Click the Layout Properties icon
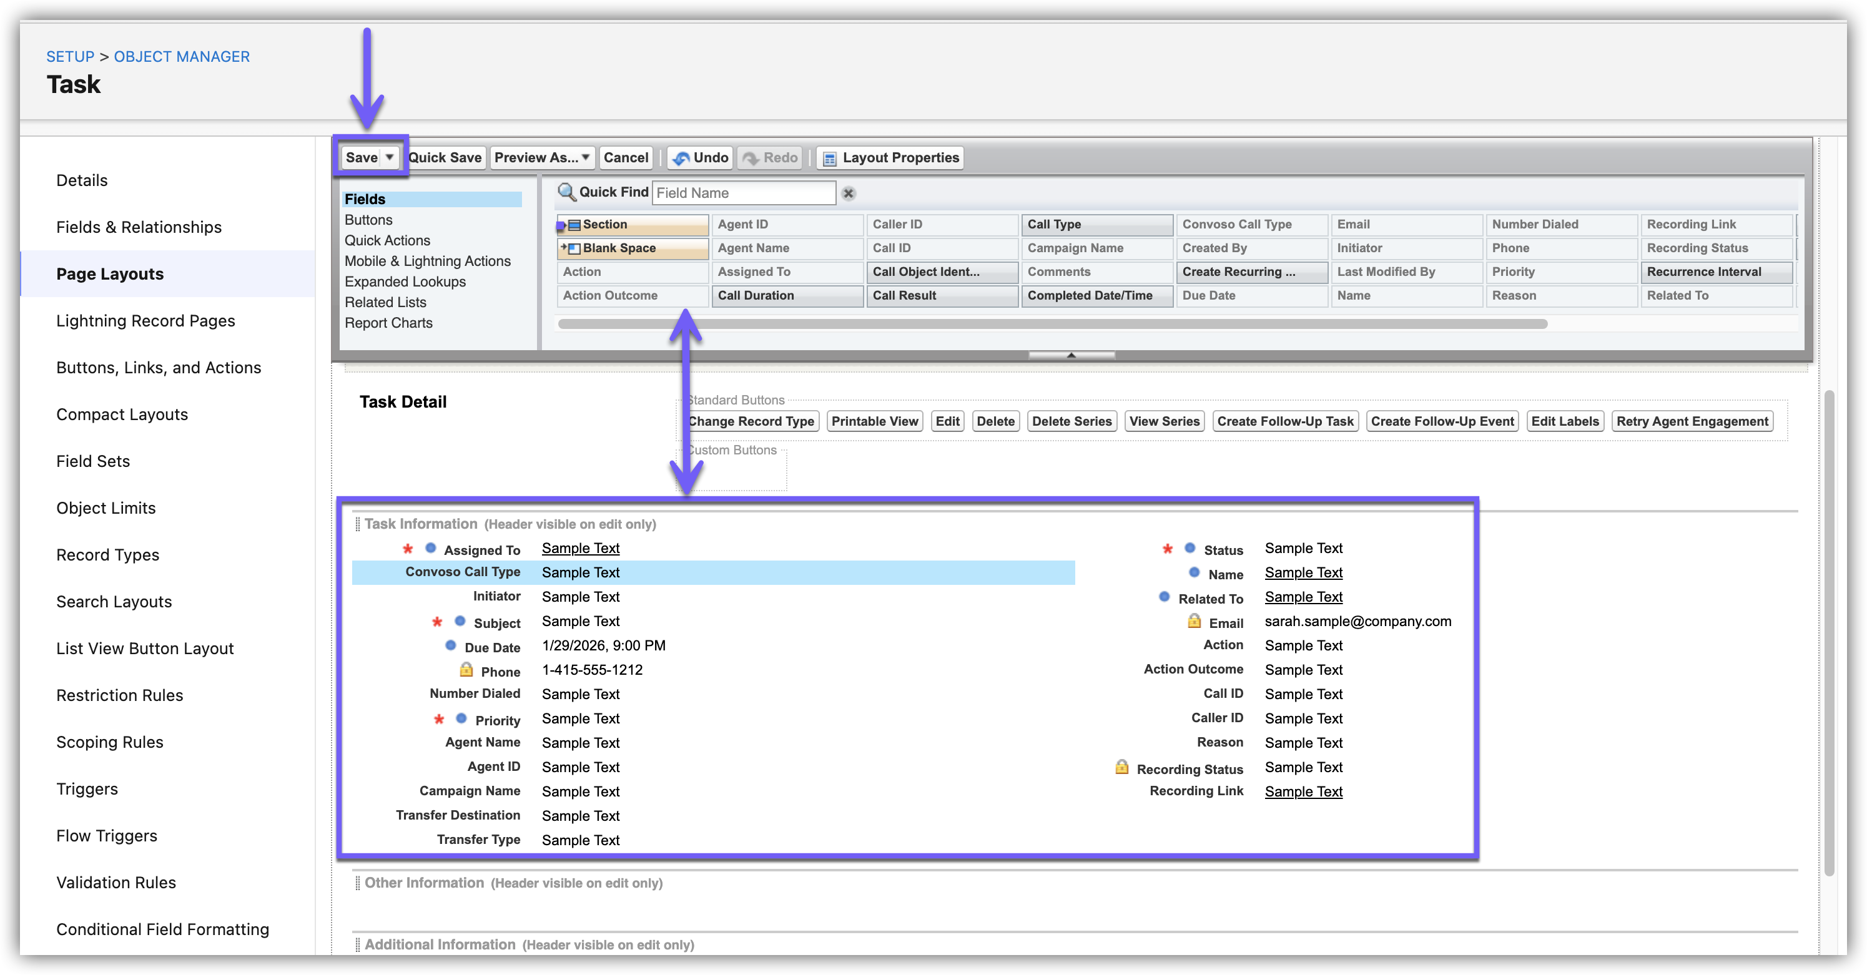This screenshot has height=975, width=1867. (830, 158)
